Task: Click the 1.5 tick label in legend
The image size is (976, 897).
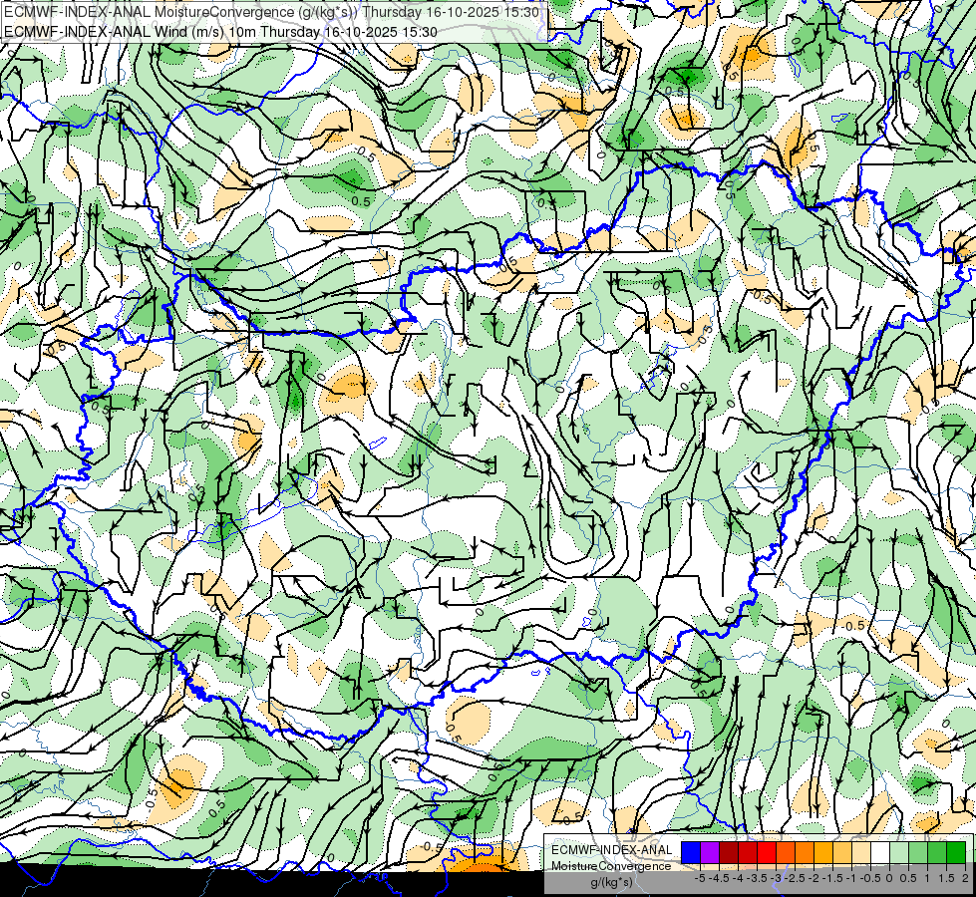Action: coord(946,878)
